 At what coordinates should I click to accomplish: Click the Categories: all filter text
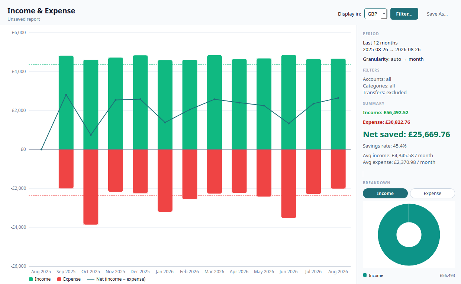pos(379,86)
